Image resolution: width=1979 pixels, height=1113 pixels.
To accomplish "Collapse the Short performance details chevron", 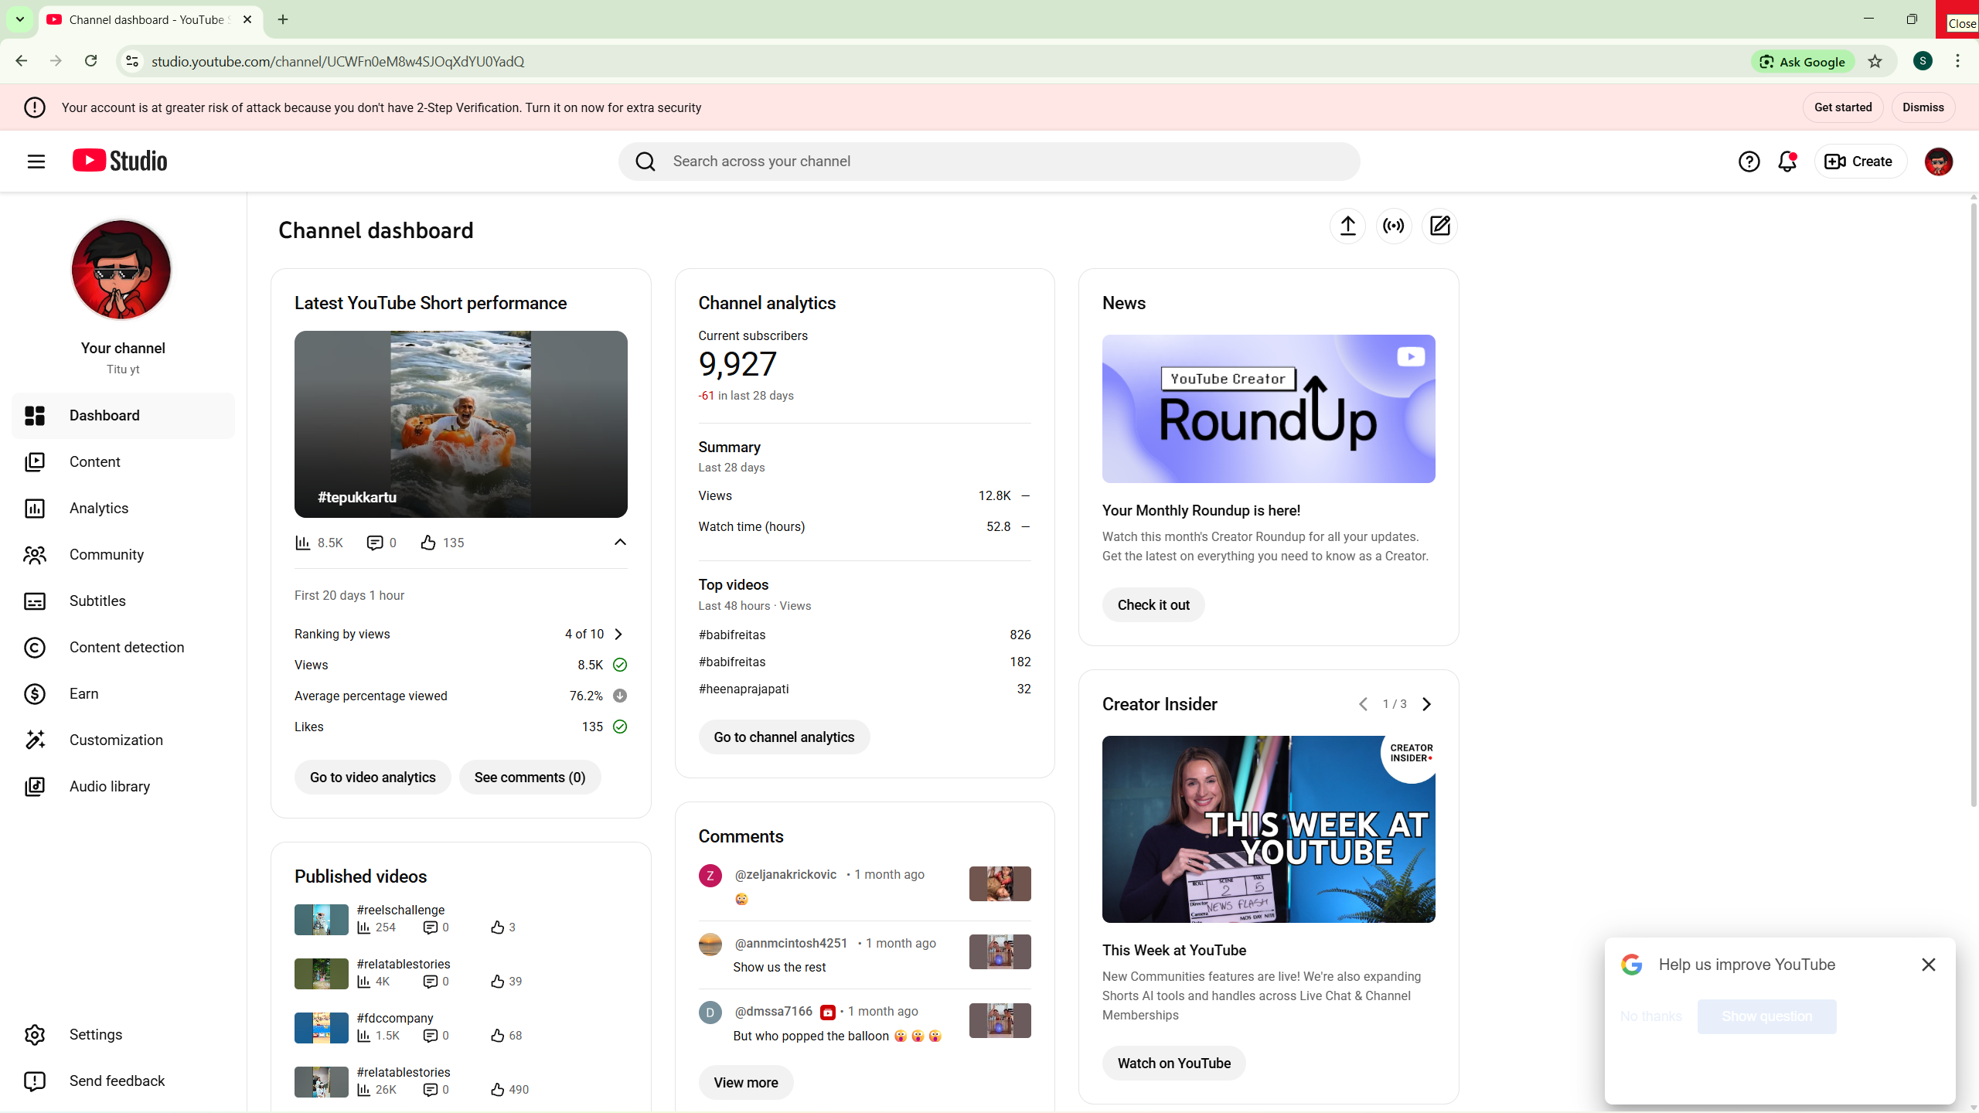I will click(620, 543).
